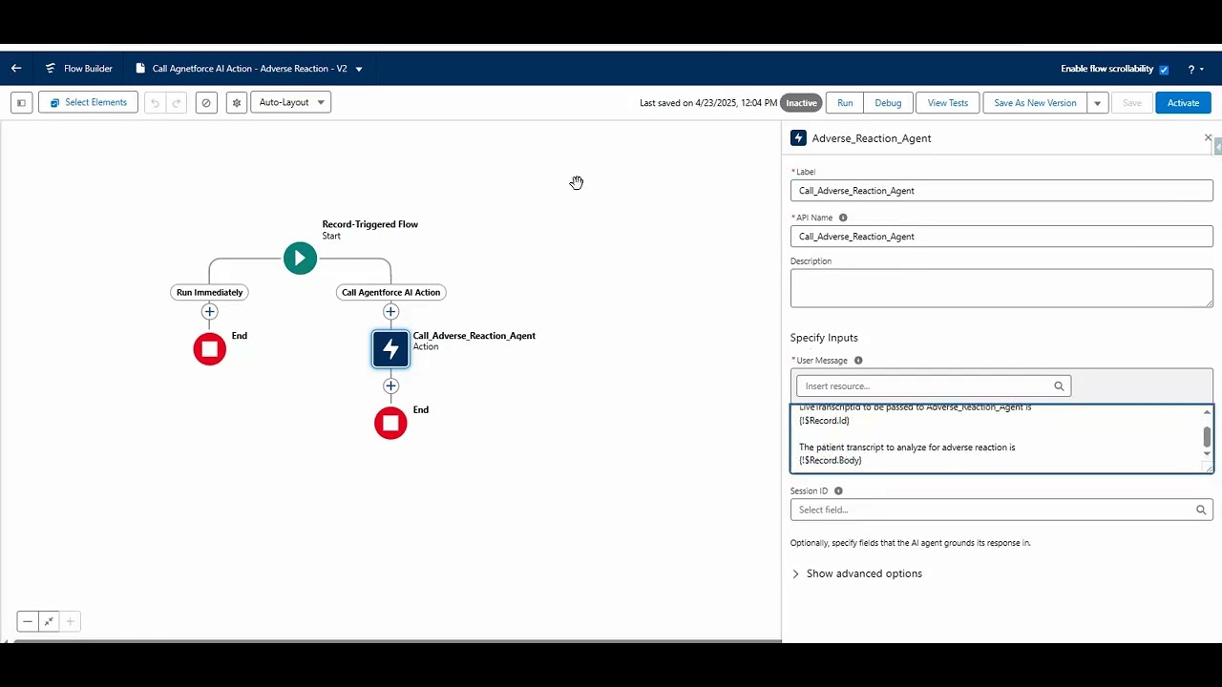
Task: Go back using the left arrow icon
Action: point(16,69)
